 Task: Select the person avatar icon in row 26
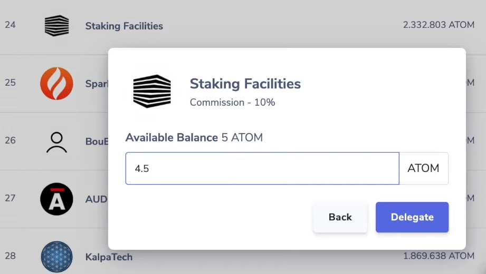(56, 141)
